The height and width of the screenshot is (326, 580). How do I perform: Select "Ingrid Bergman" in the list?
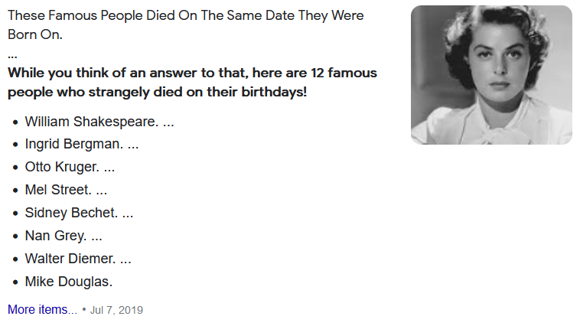coord(73,144)
